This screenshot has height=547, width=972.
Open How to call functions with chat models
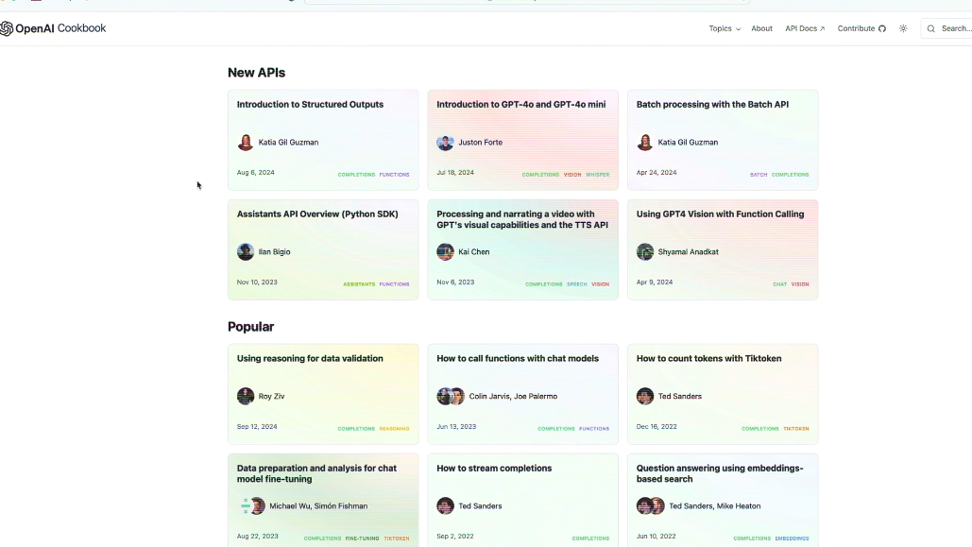point(522,395)
